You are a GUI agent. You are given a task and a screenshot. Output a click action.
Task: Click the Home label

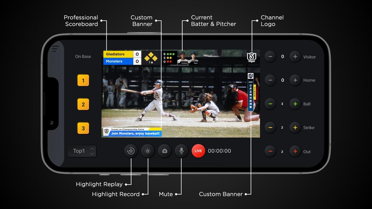(309, 80)
